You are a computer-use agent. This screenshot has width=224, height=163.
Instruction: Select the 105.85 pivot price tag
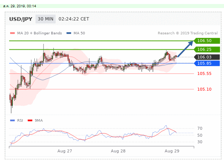point(207,63)
